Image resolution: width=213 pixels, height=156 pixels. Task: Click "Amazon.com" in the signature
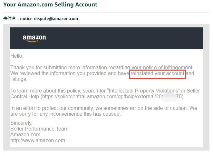(x=25, y=134)
